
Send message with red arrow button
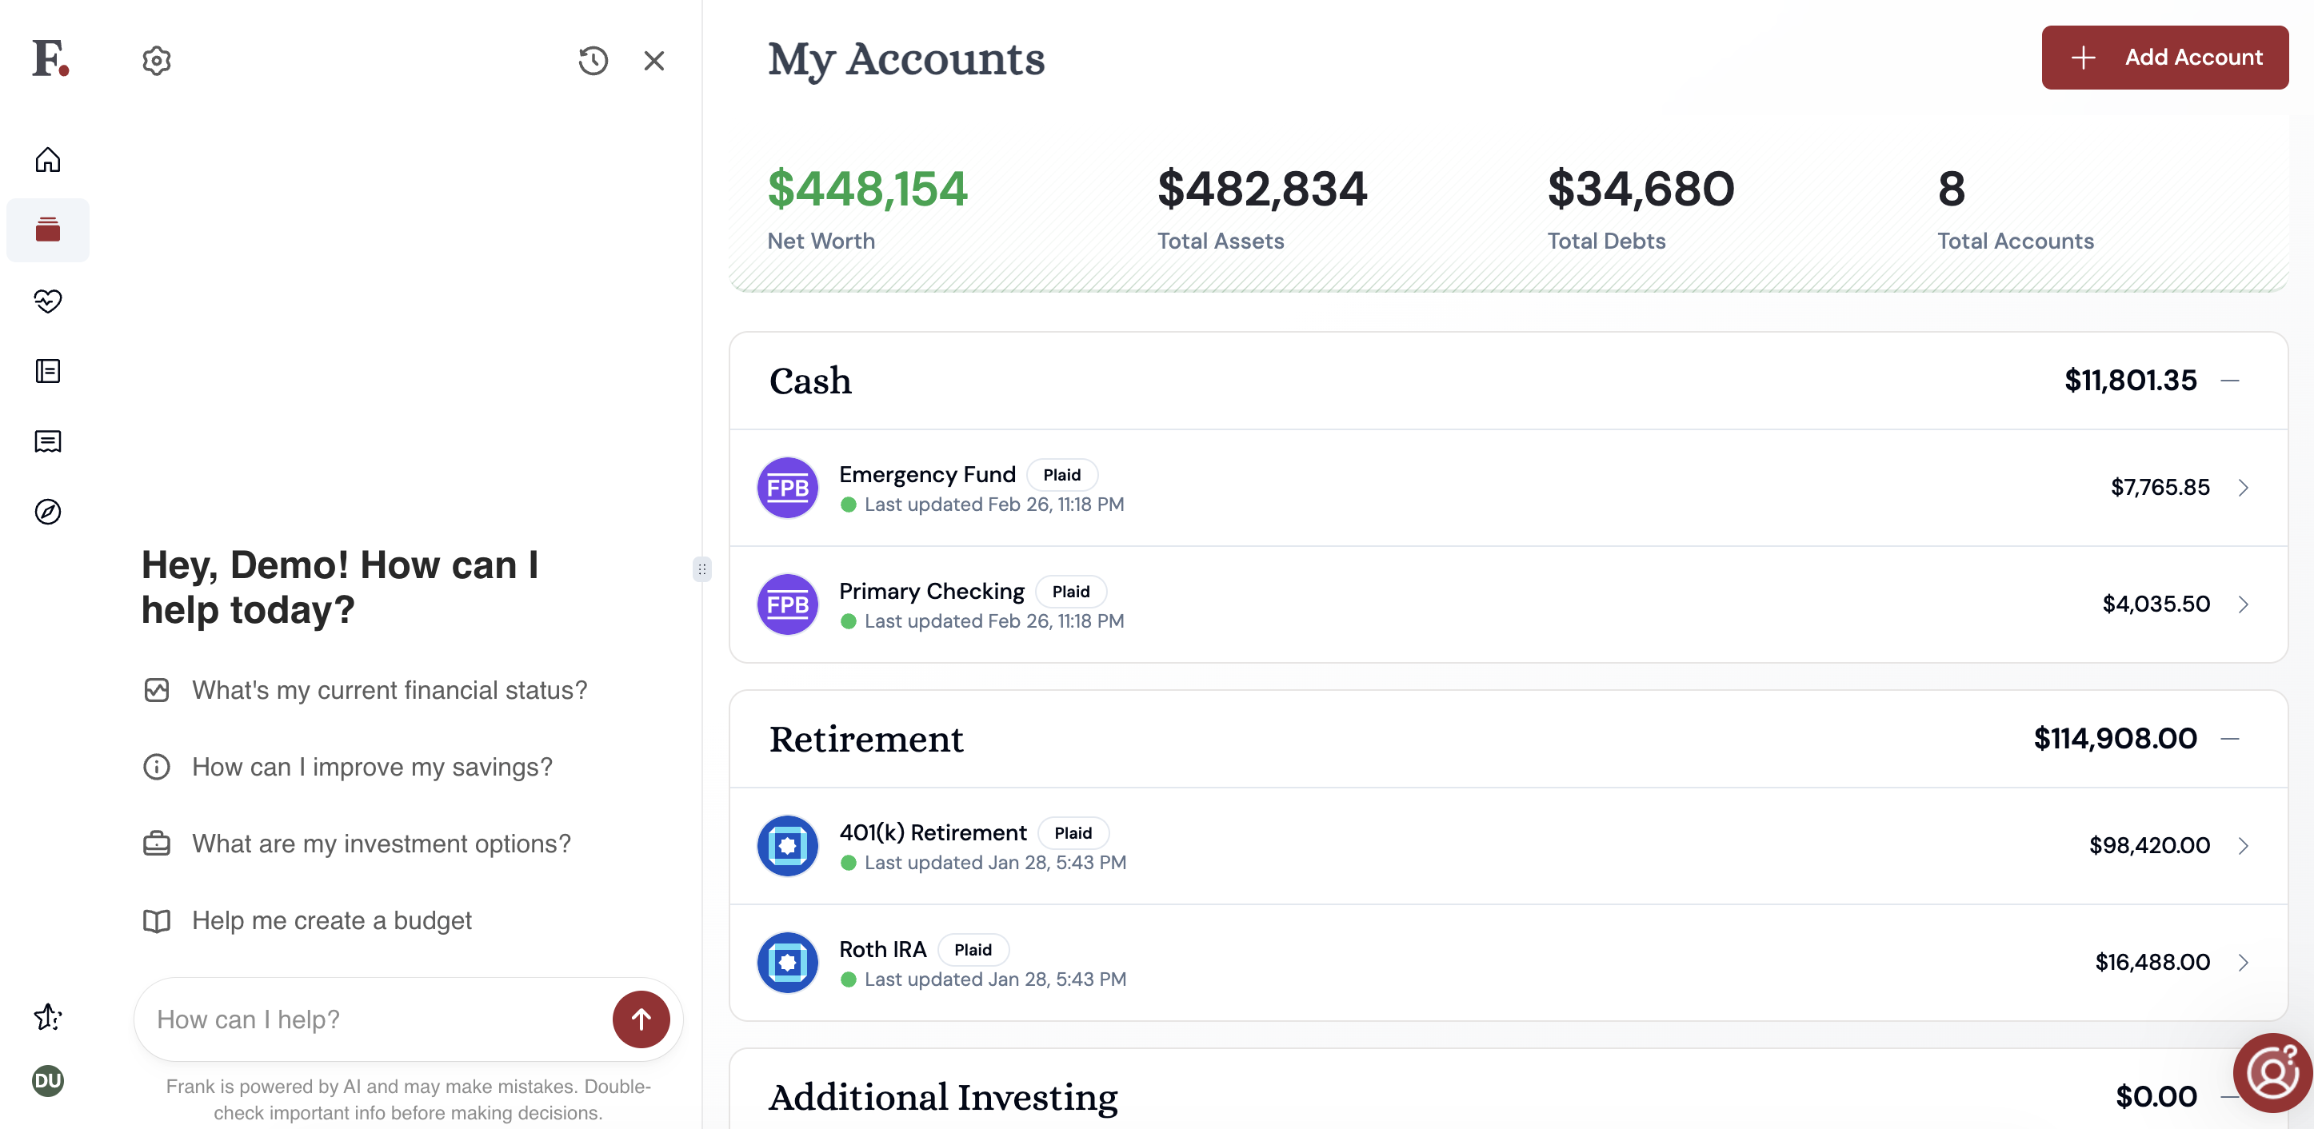coord(641,1019)
